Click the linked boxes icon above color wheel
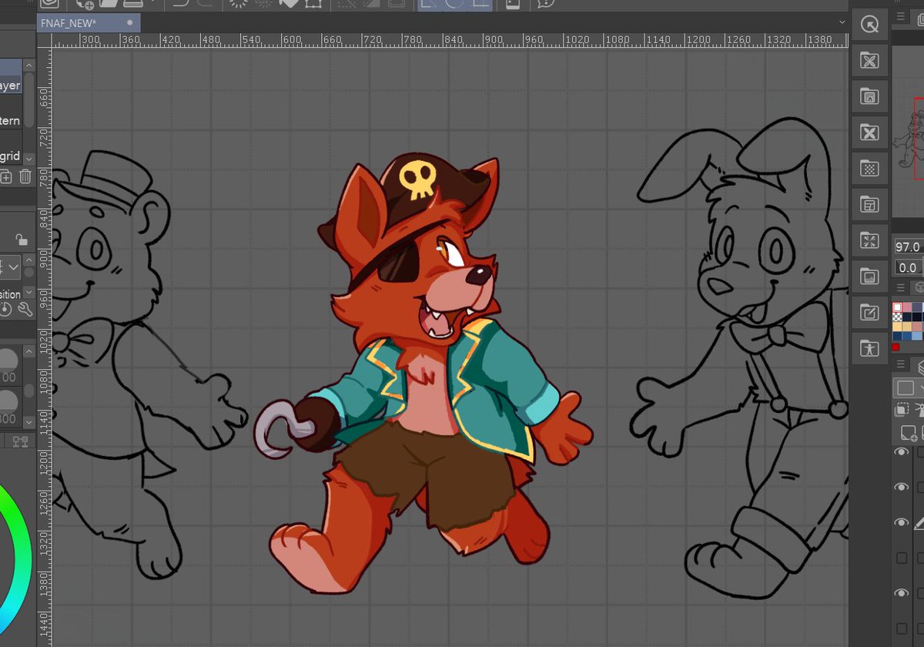Viewport: 924px width, 647px height. 20,441
